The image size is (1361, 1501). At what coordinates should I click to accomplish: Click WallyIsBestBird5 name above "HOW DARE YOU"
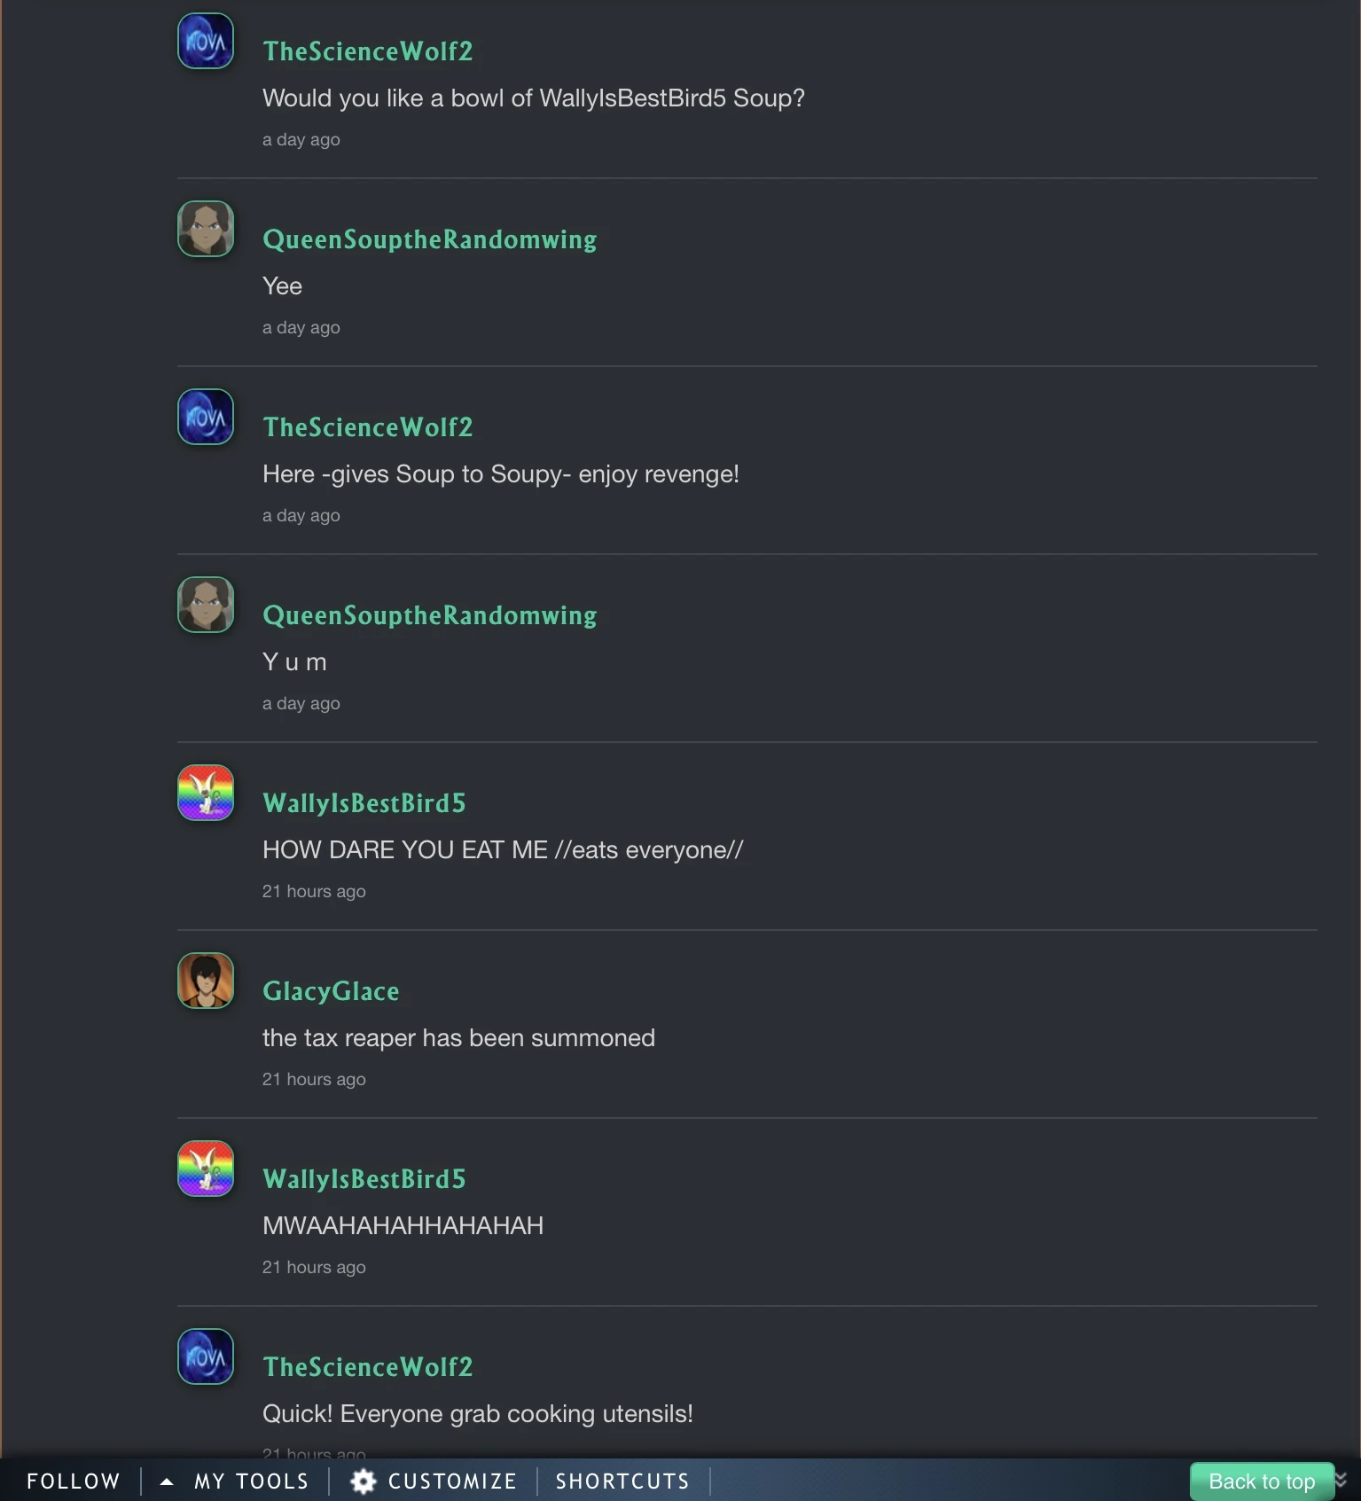364,803
